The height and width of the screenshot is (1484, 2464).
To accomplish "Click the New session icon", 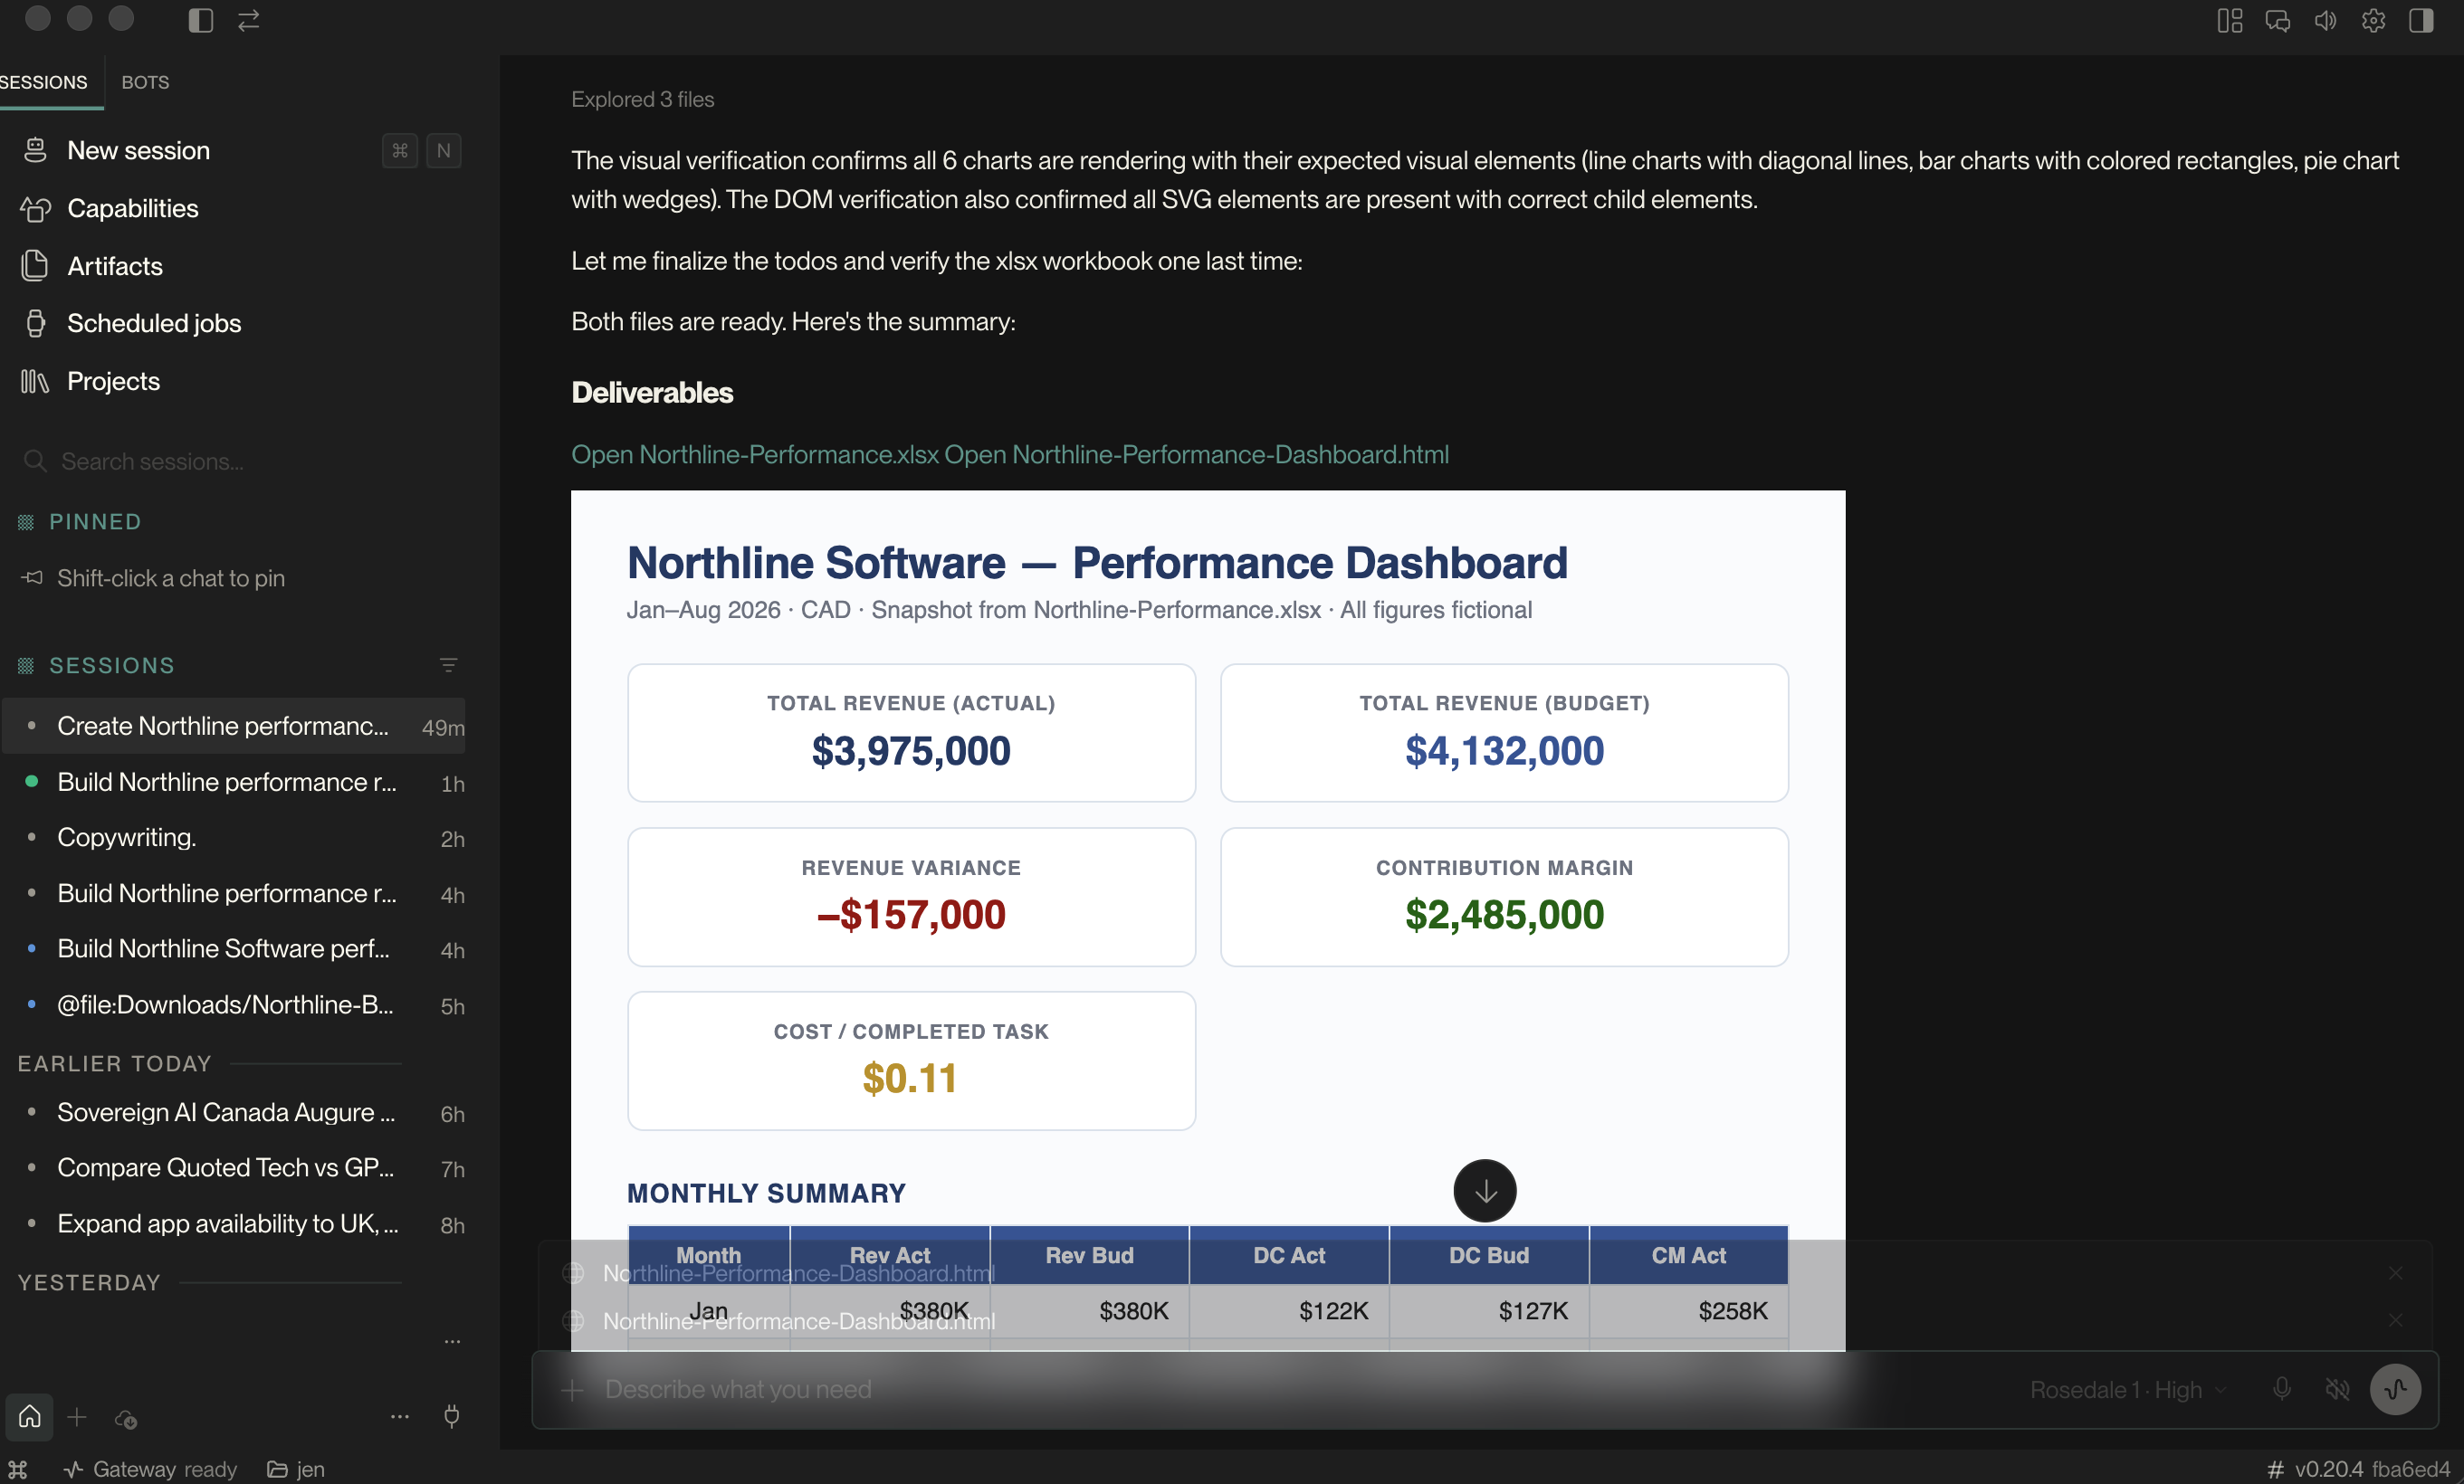I will click(35, 150).
